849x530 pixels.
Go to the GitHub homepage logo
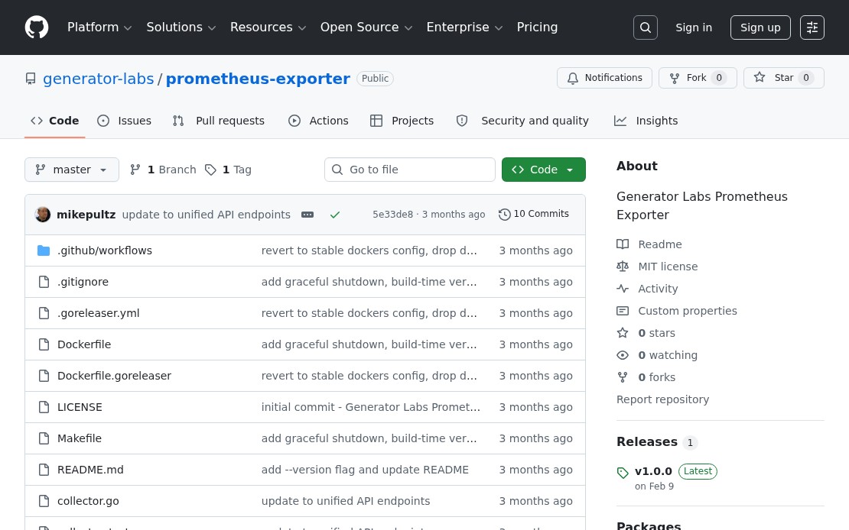click(37, 27)
